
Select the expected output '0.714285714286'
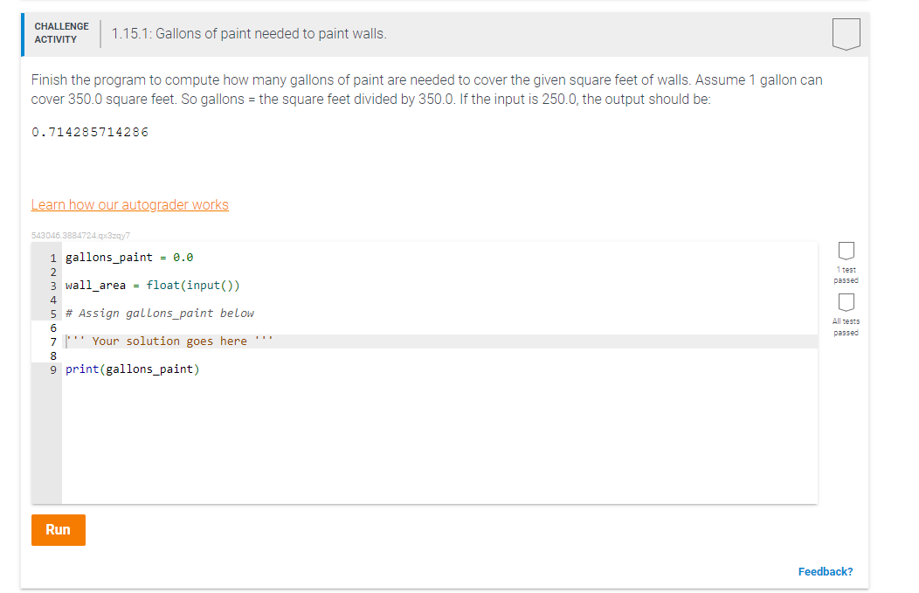click(92, 132)
